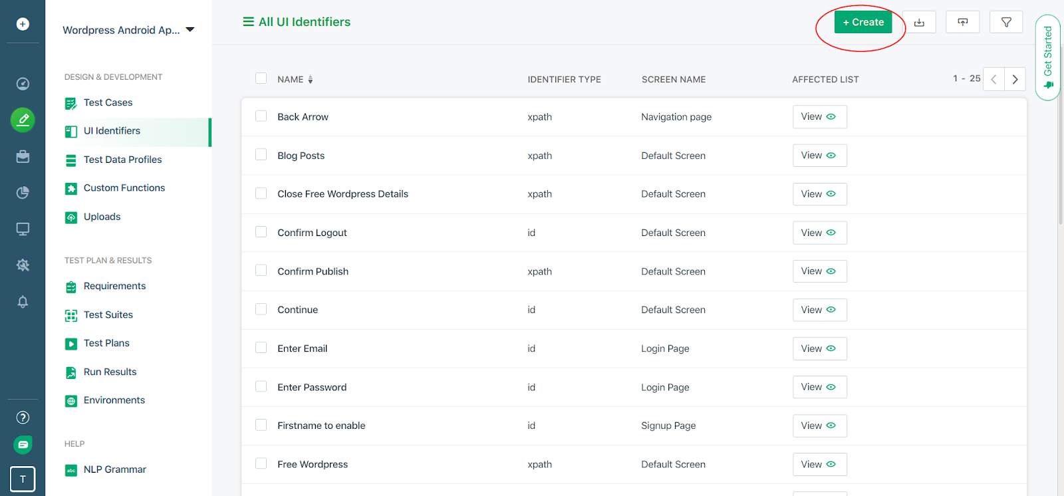Click the notifications bell icon

(x=23, y=302)
